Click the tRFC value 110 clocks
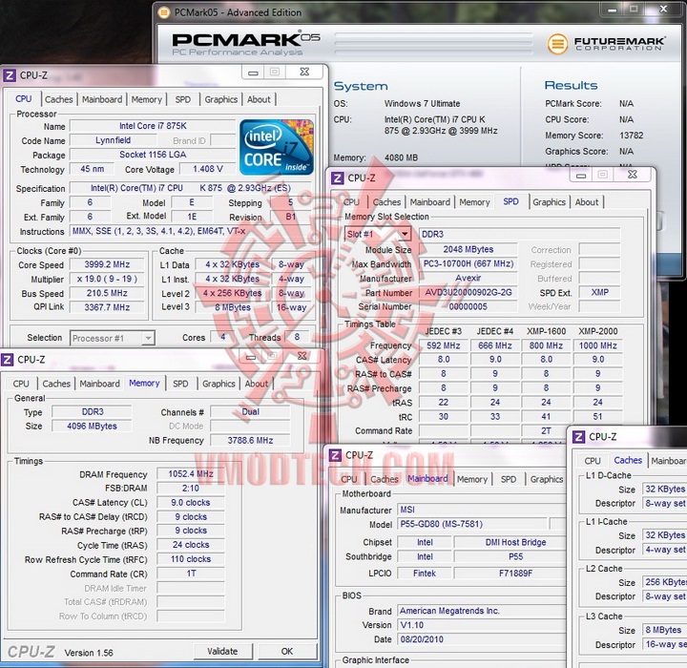Image resolution: width=687 pixels, height=668 pixels. click(191, 559)
